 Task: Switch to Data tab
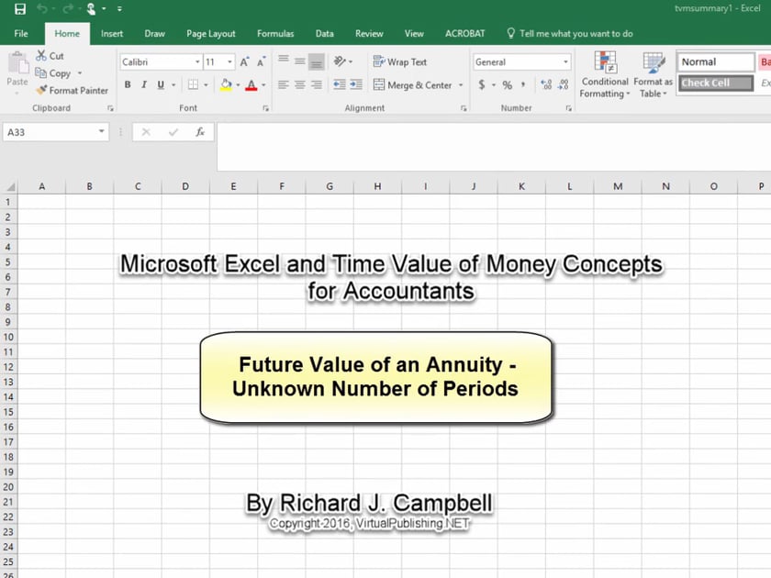point(325,33)
